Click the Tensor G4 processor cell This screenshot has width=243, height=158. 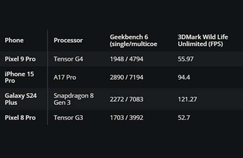(x=68, y=59)
